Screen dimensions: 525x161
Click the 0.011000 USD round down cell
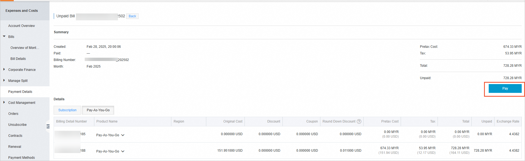tap(350, 151)
